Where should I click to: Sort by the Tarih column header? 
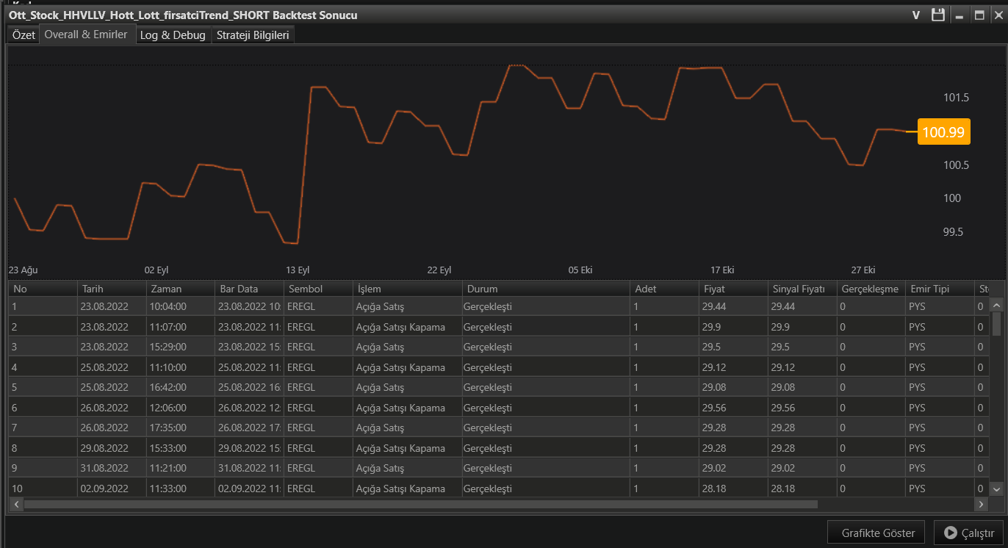[x=112, y=289]
